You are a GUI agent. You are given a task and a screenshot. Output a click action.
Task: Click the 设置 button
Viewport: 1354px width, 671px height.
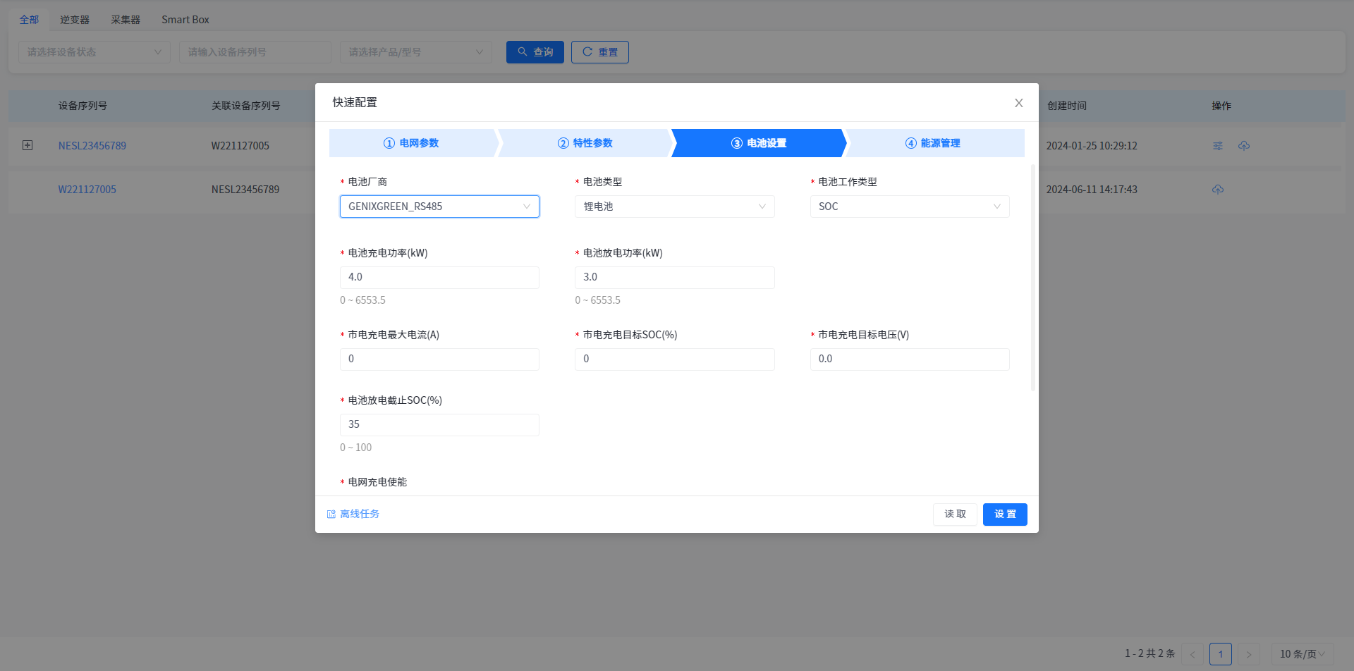point(1005,515)
